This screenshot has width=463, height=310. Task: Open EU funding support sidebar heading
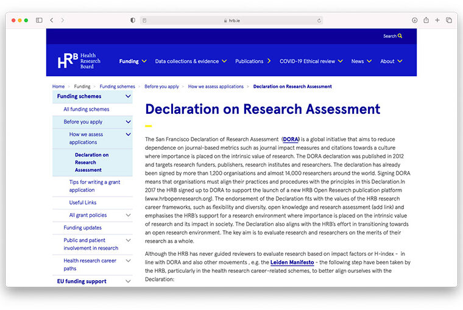82,281
